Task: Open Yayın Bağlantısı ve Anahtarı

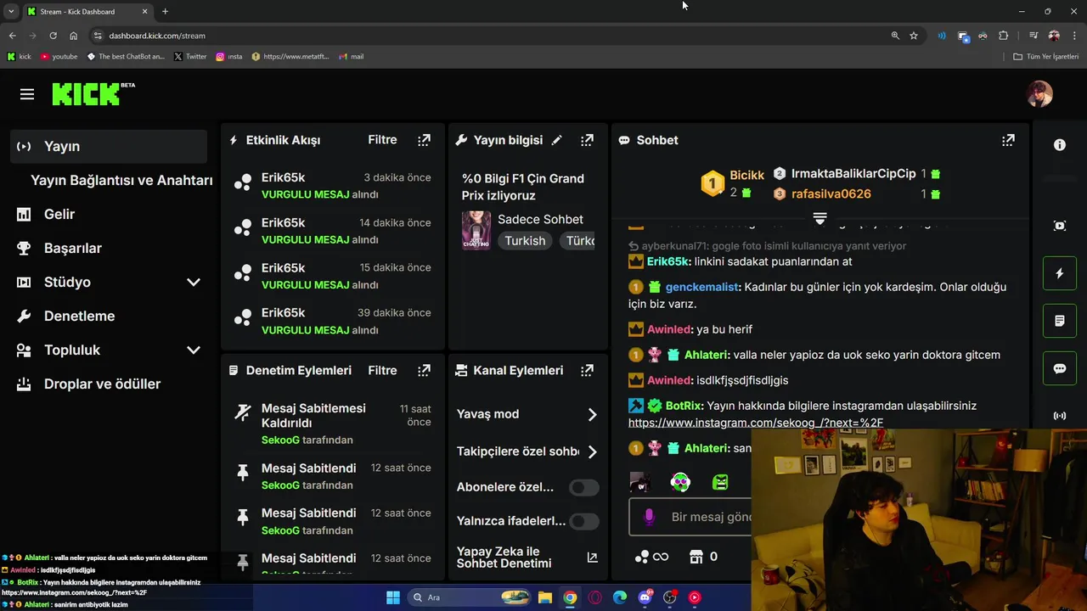Action: pyautogui.click(x=121, y=180)
